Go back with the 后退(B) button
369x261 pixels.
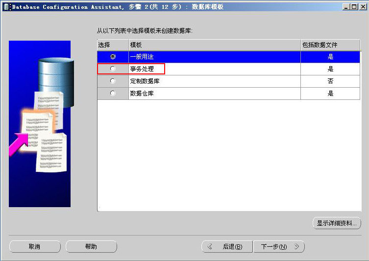[x=227, y=247]
